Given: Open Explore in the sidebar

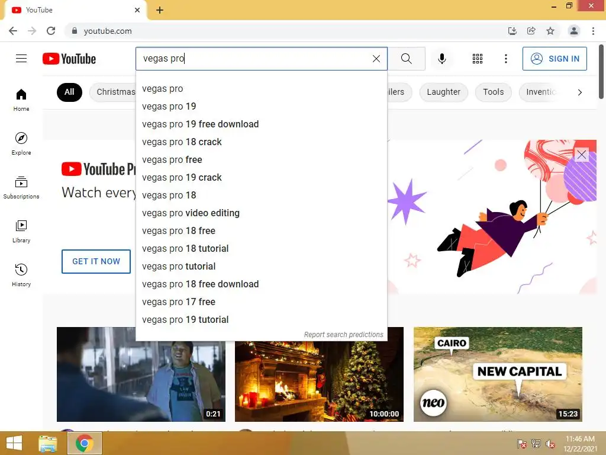Looking at the screenshot, I should [x=21, y=143].
